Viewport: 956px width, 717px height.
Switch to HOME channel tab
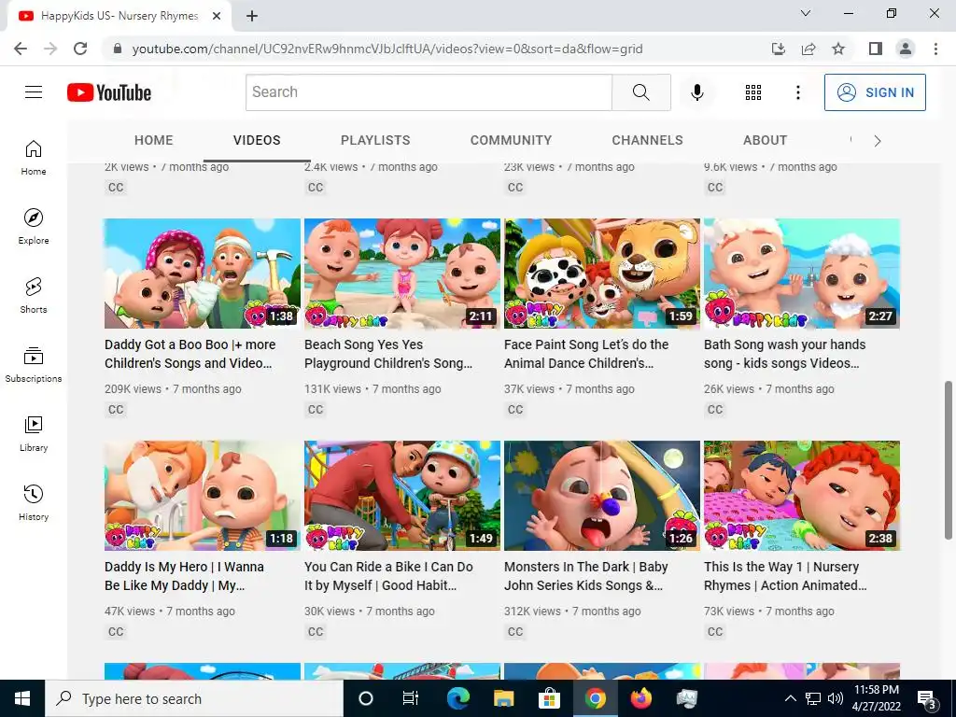[154, 140]
